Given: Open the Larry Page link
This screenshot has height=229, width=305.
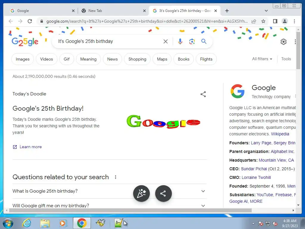Looking at the screenshot, I should (x=261, y=143).
